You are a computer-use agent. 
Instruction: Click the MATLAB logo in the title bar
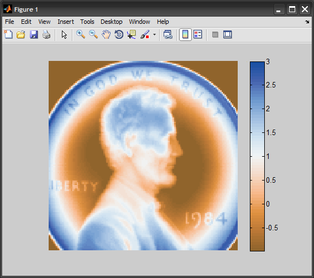tap(8, 9)
